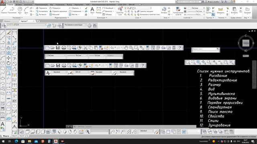The image size is (257, 144).
Task: Open PowerPoint from taskbar
Action: (43, 141)
